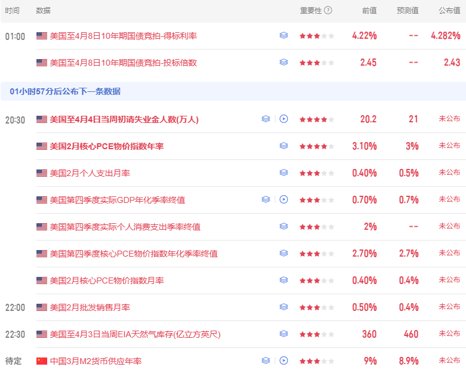Click the 01小时57分后公布下一条数据 countdown banner

[x=65, y=91]
